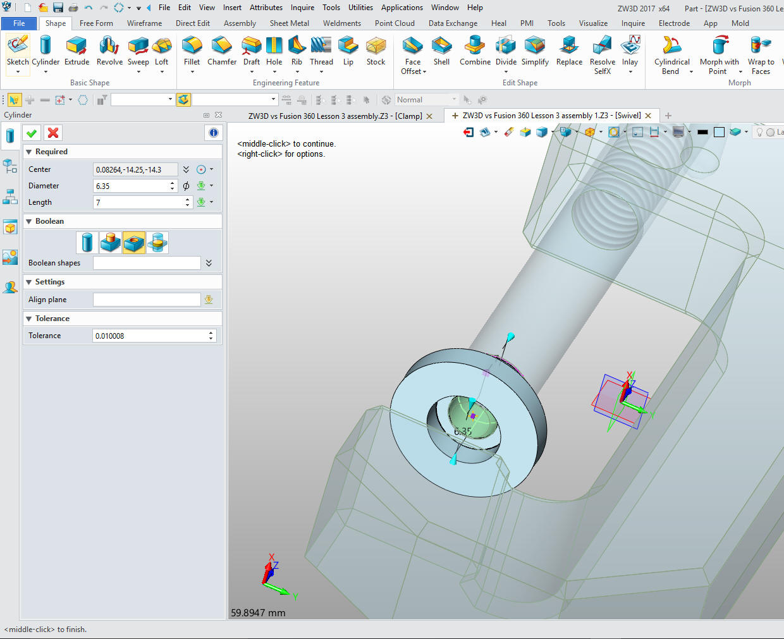Close the Swivel document tab
Viewport: 784px width, 639px height.
click(648, 116)
